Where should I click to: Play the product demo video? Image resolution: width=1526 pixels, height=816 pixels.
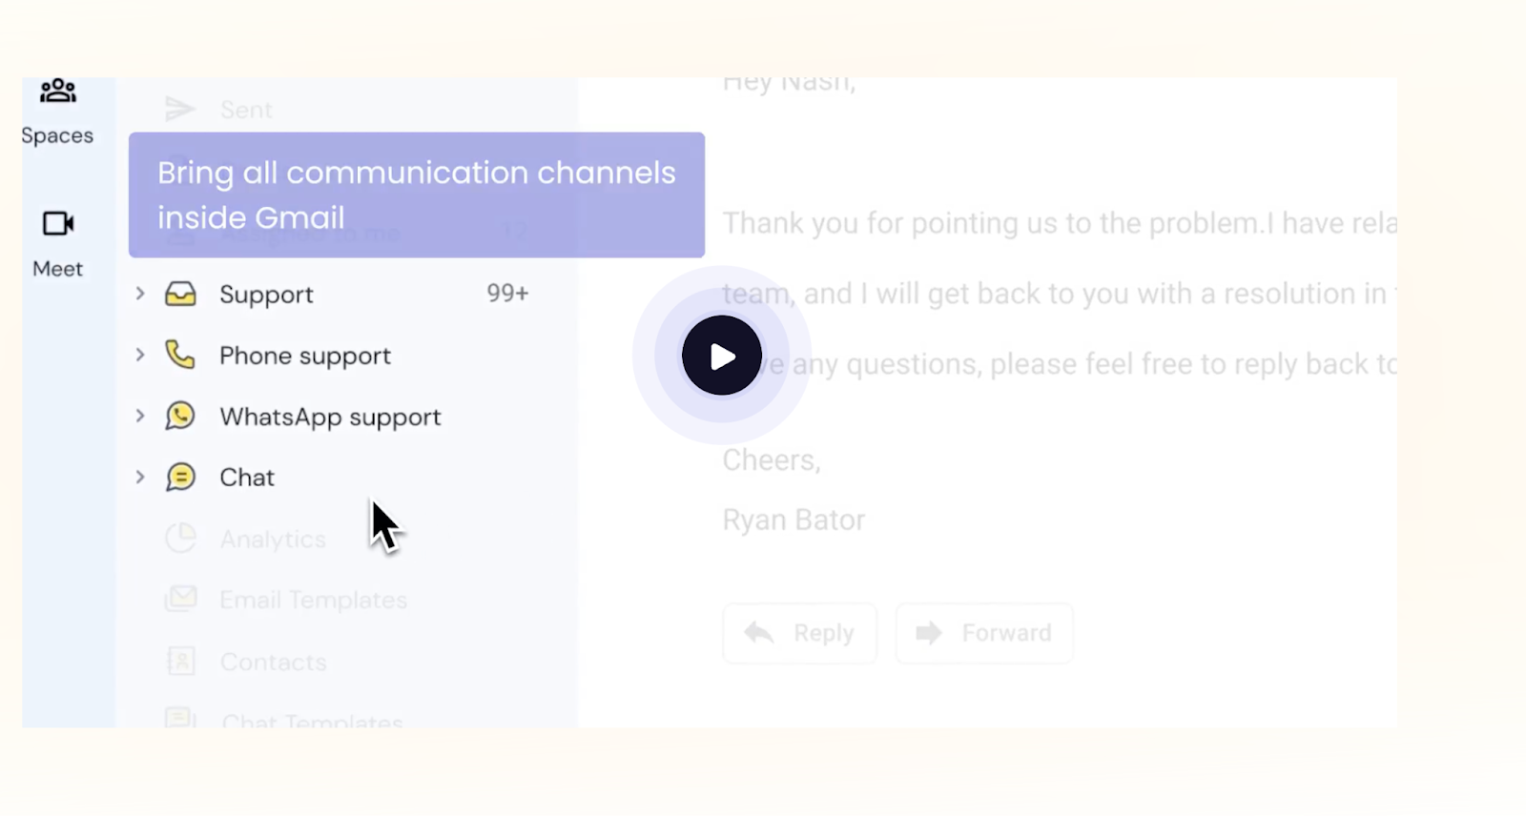click(x=722, y=356)
